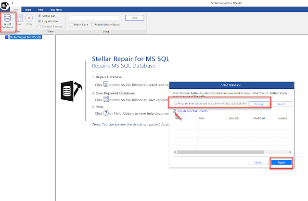
Task: Click the Find text input field
Action: click(95, 18)
